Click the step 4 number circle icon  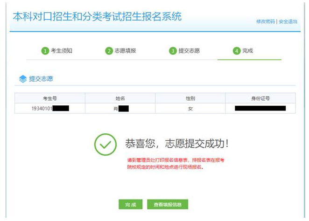(x=237, y=51)
